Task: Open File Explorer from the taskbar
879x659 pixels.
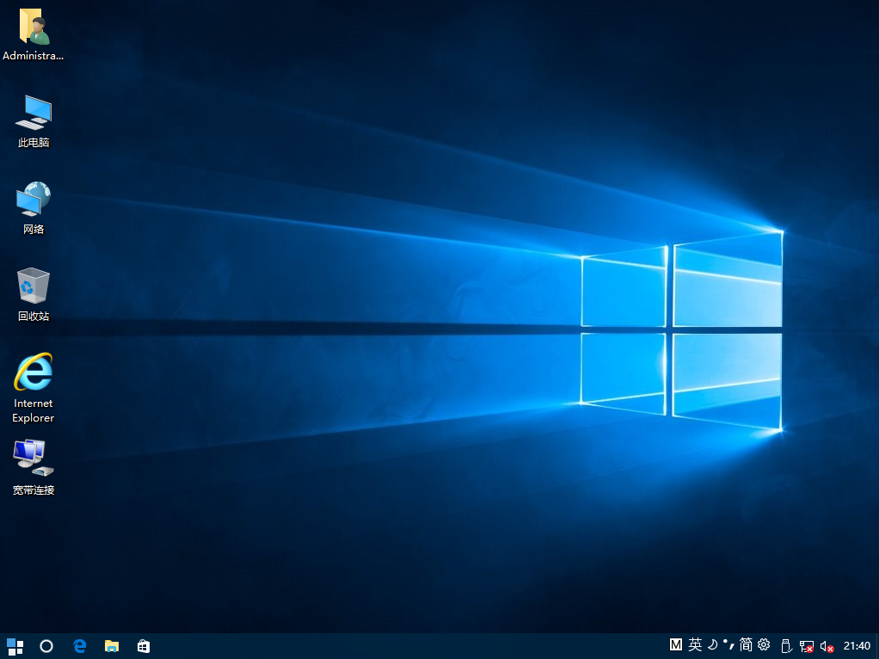Action: (x=112, y=646)
